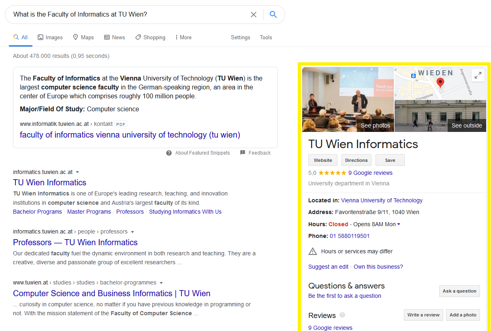The width and height of the screenshot is (491, 331).
Task: Open the More menu
Action: (x=184, y=37)
